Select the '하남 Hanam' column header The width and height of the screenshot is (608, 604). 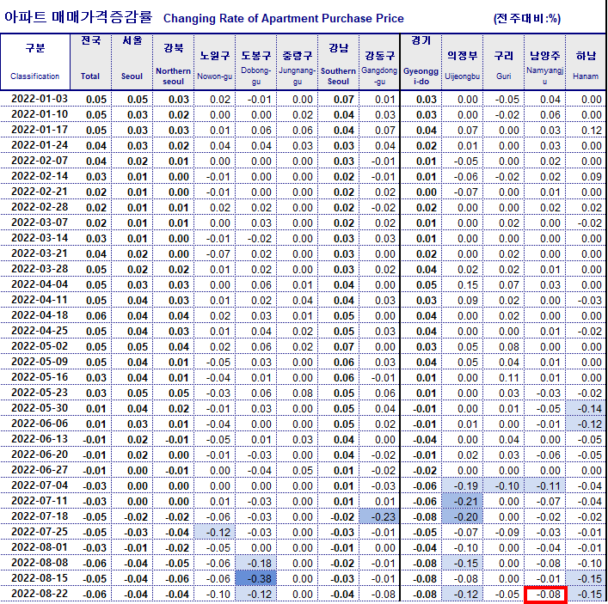pos(586,62)
